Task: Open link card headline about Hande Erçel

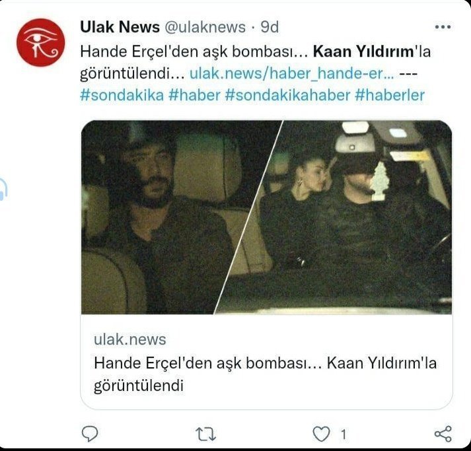Action: pos(266,374)
